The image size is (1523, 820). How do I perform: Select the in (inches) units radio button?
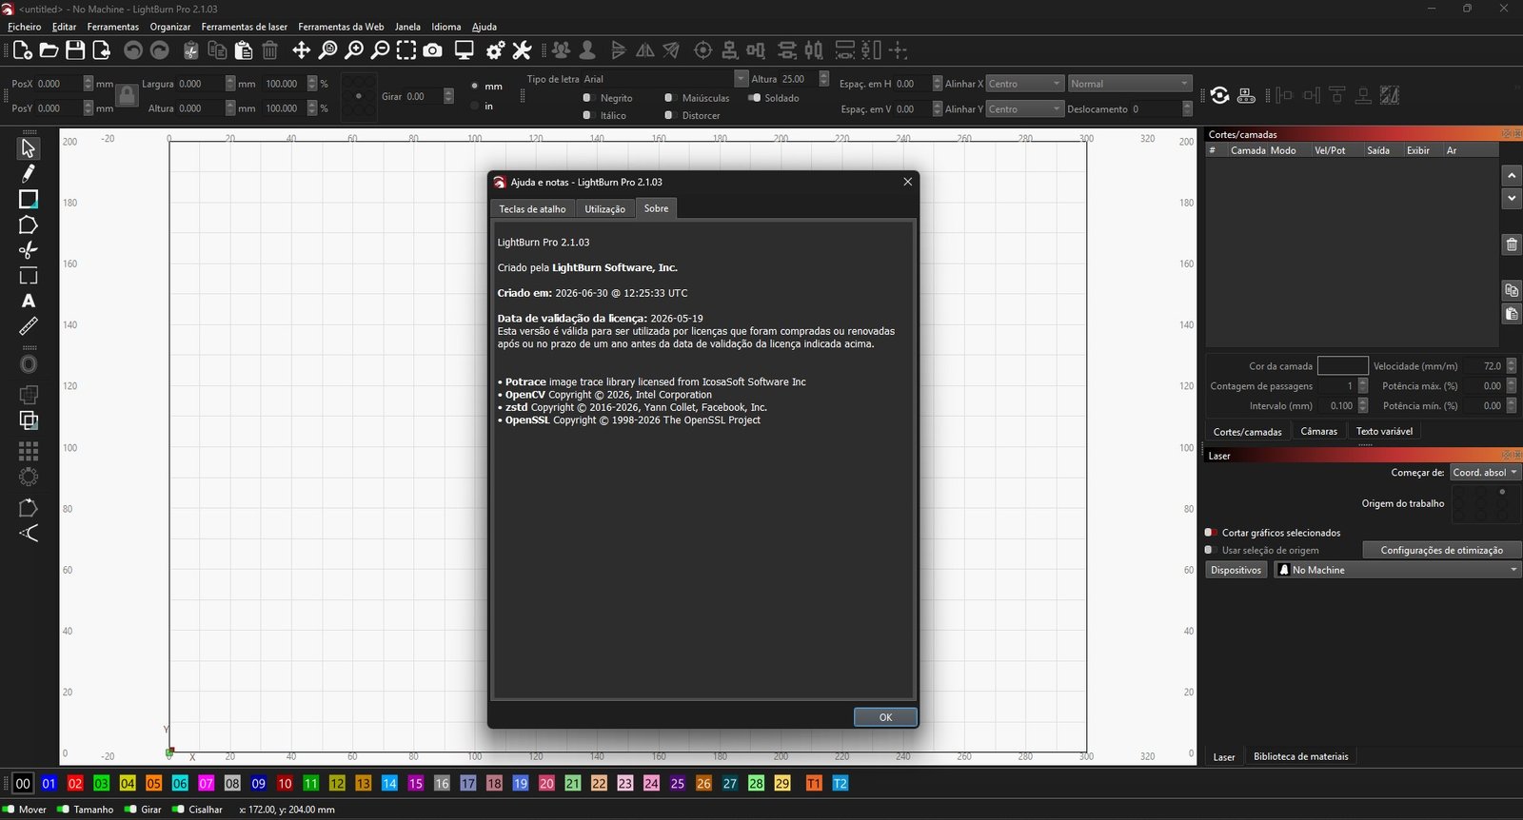[x=474, y=106]
